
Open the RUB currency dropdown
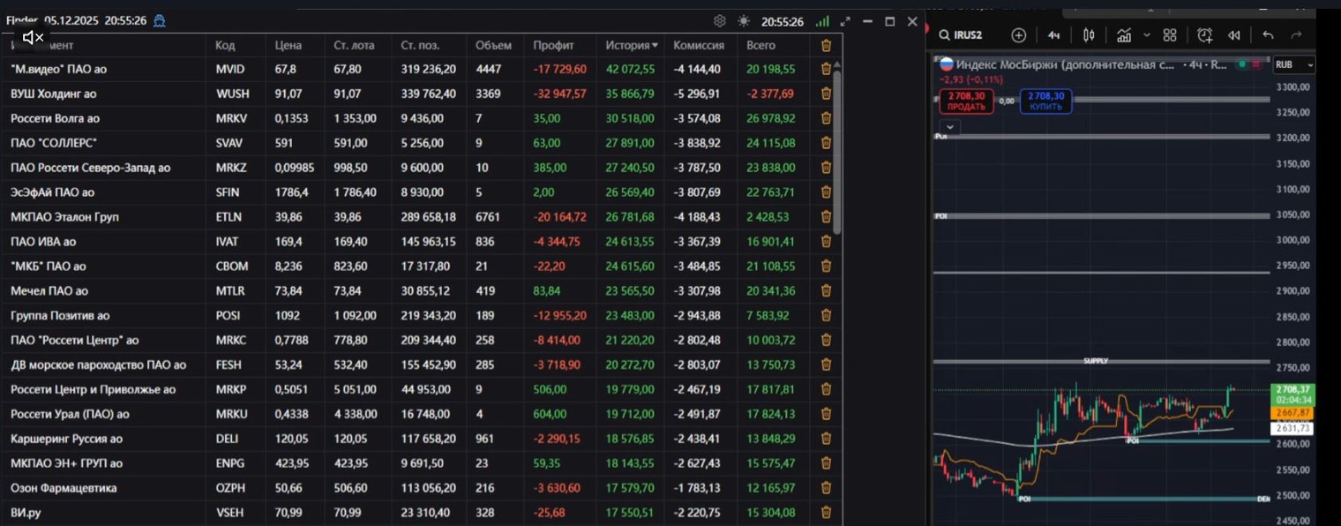pos(1294,64)
